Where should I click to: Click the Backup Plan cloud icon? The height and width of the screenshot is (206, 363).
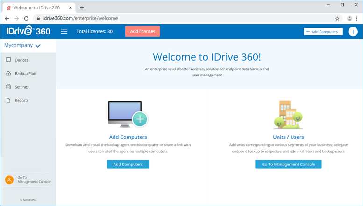pos(8,74)
